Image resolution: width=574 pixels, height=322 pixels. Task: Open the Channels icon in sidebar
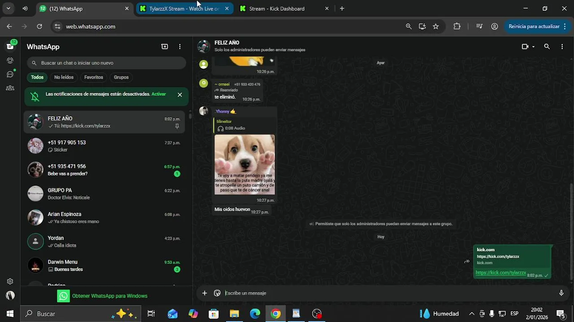[x=10, y=74]
